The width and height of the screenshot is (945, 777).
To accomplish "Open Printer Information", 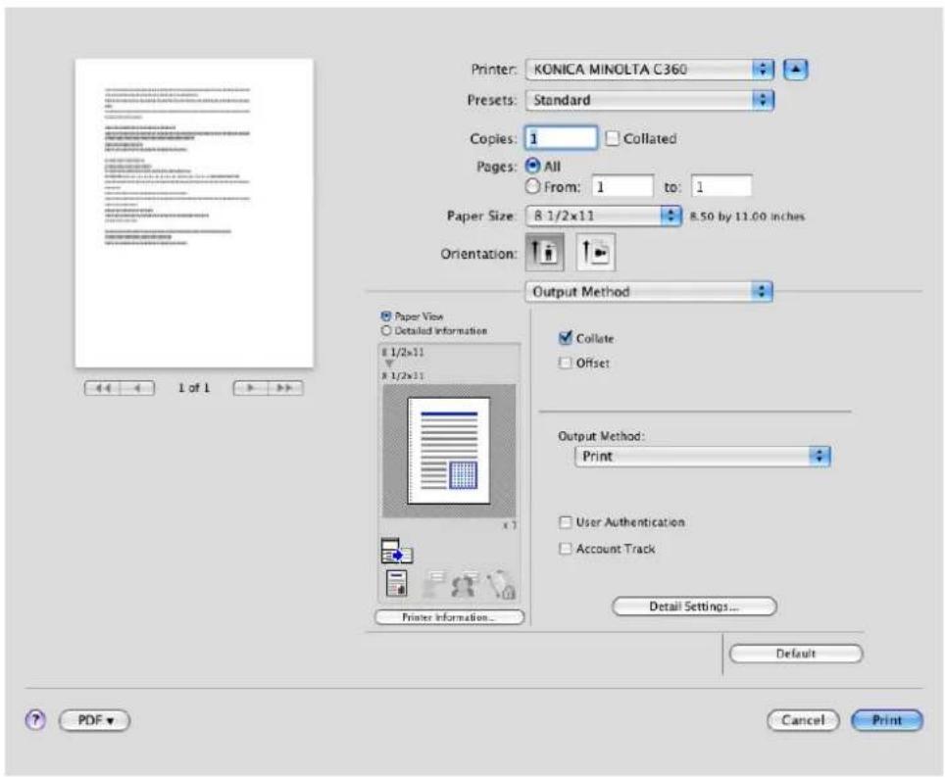I will coord(449,617).
